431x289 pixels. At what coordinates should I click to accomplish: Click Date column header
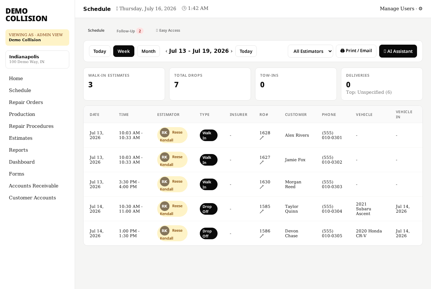(x=94, y=115)
